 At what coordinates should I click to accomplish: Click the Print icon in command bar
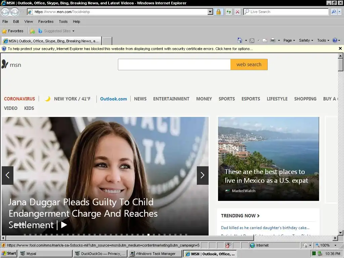273,40
